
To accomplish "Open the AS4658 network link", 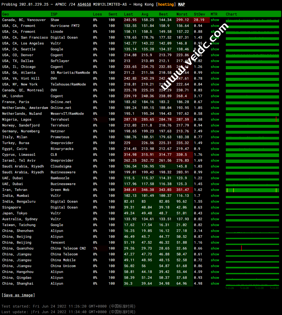I will click(x=84, y=4).
